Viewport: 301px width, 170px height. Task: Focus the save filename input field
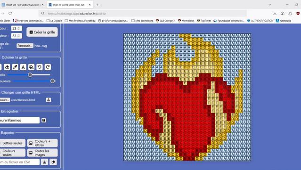pos(19,120)
